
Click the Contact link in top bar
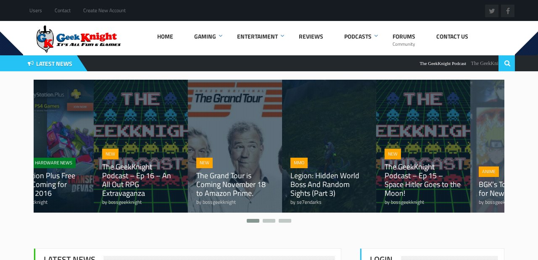pos(63,10)
